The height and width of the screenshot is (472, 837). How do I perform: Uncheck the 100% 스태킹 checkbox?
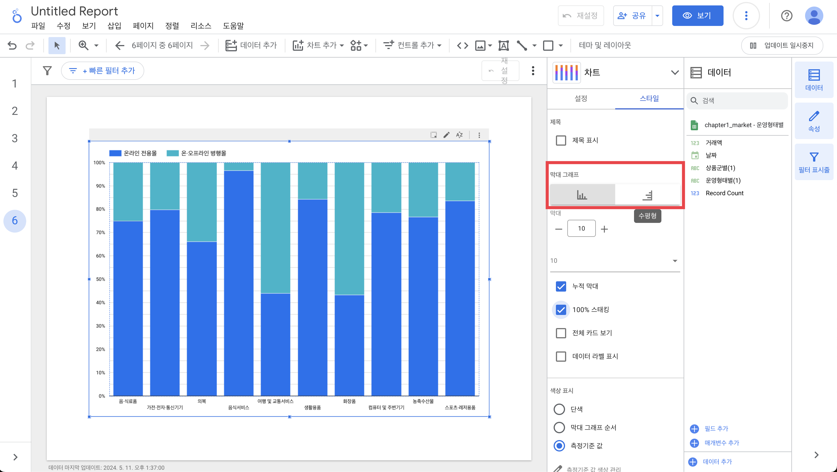(x=561, y=310)
